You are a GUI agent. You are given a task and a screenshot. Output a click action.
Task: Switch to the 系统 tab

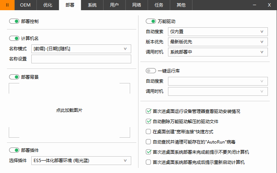point(92,5)
